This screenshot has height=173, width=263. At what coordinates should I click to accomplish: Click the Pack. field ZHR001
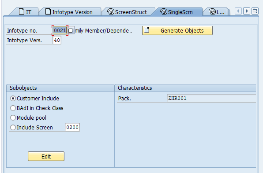211,98
